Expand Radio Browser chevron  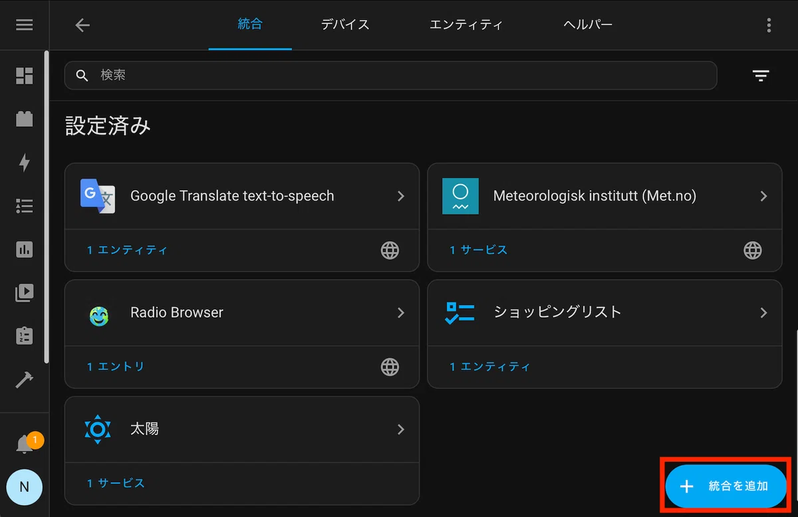tap(401, 312)
